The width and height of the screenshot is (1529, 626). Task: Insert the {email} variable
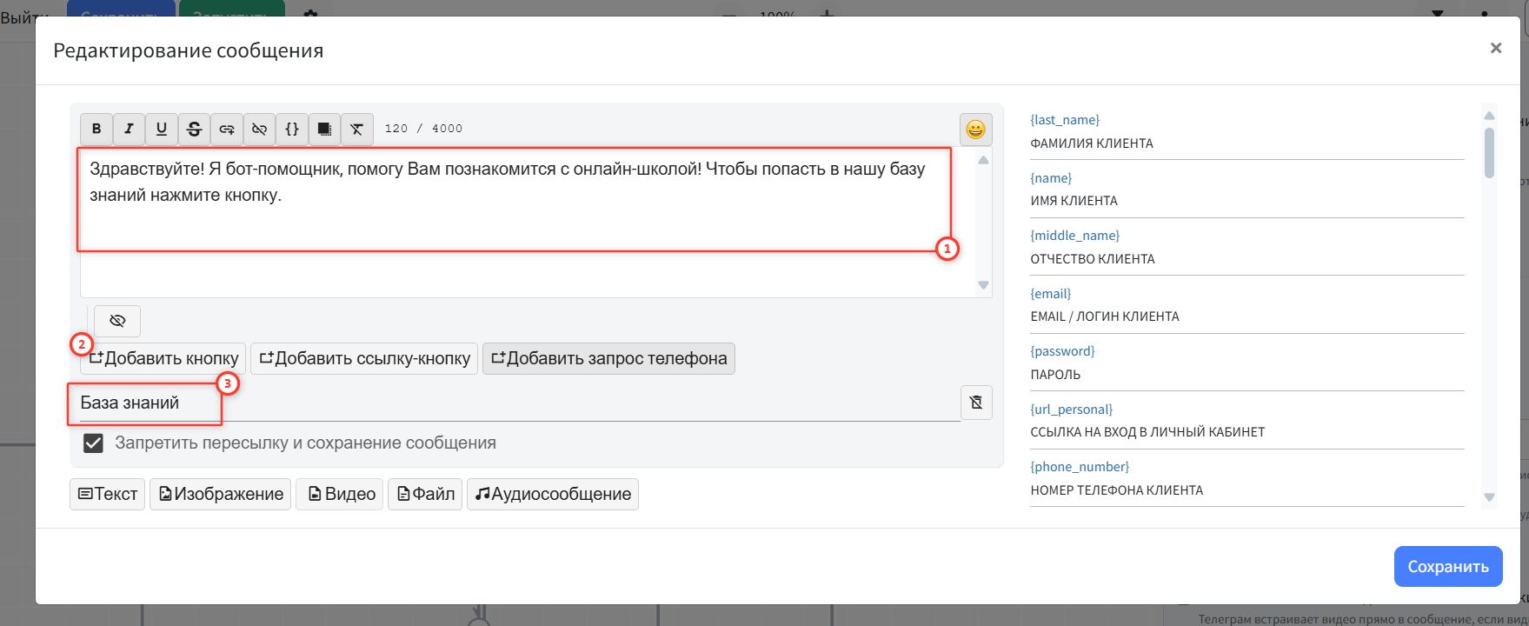click(x=1050, y=294)
